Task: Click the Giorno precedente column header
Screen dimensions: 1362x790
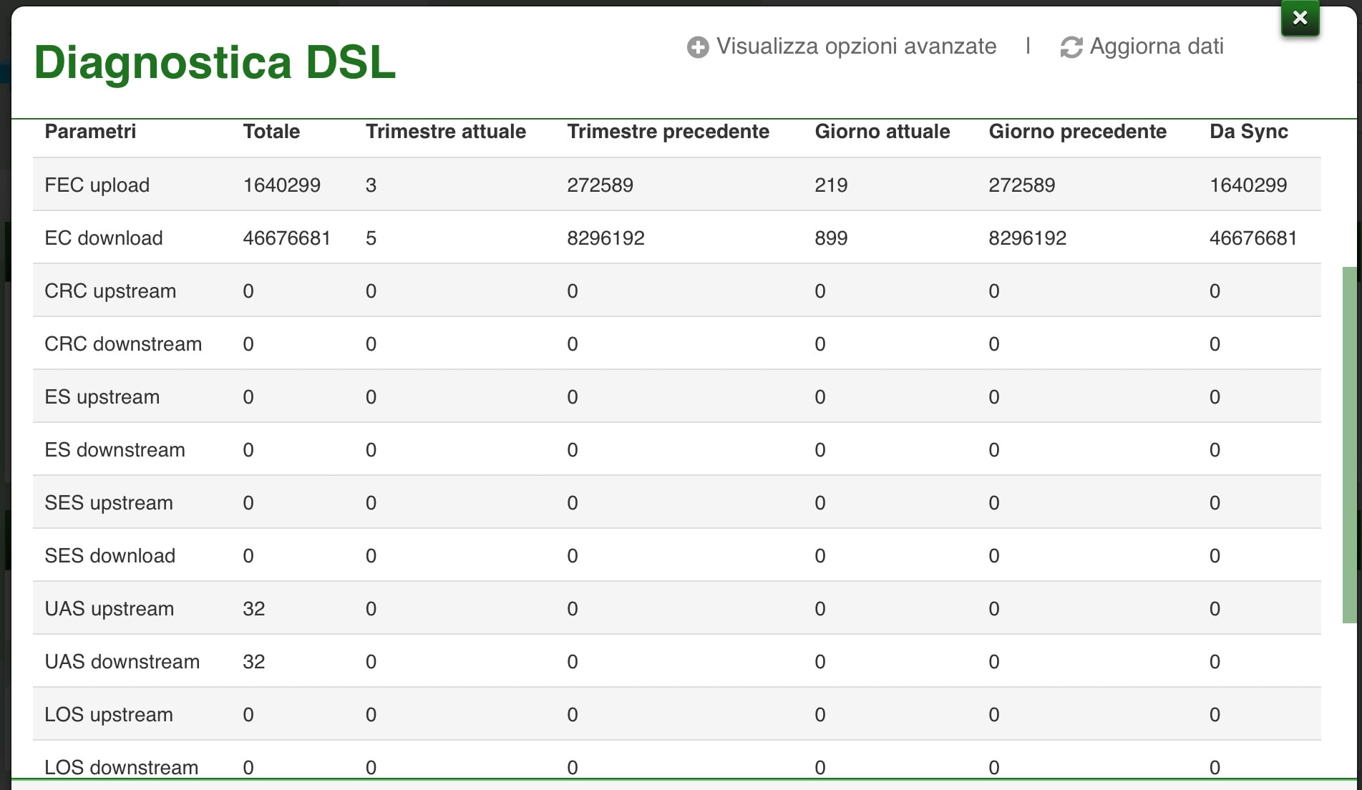Action: click(x=1077, y=132)
